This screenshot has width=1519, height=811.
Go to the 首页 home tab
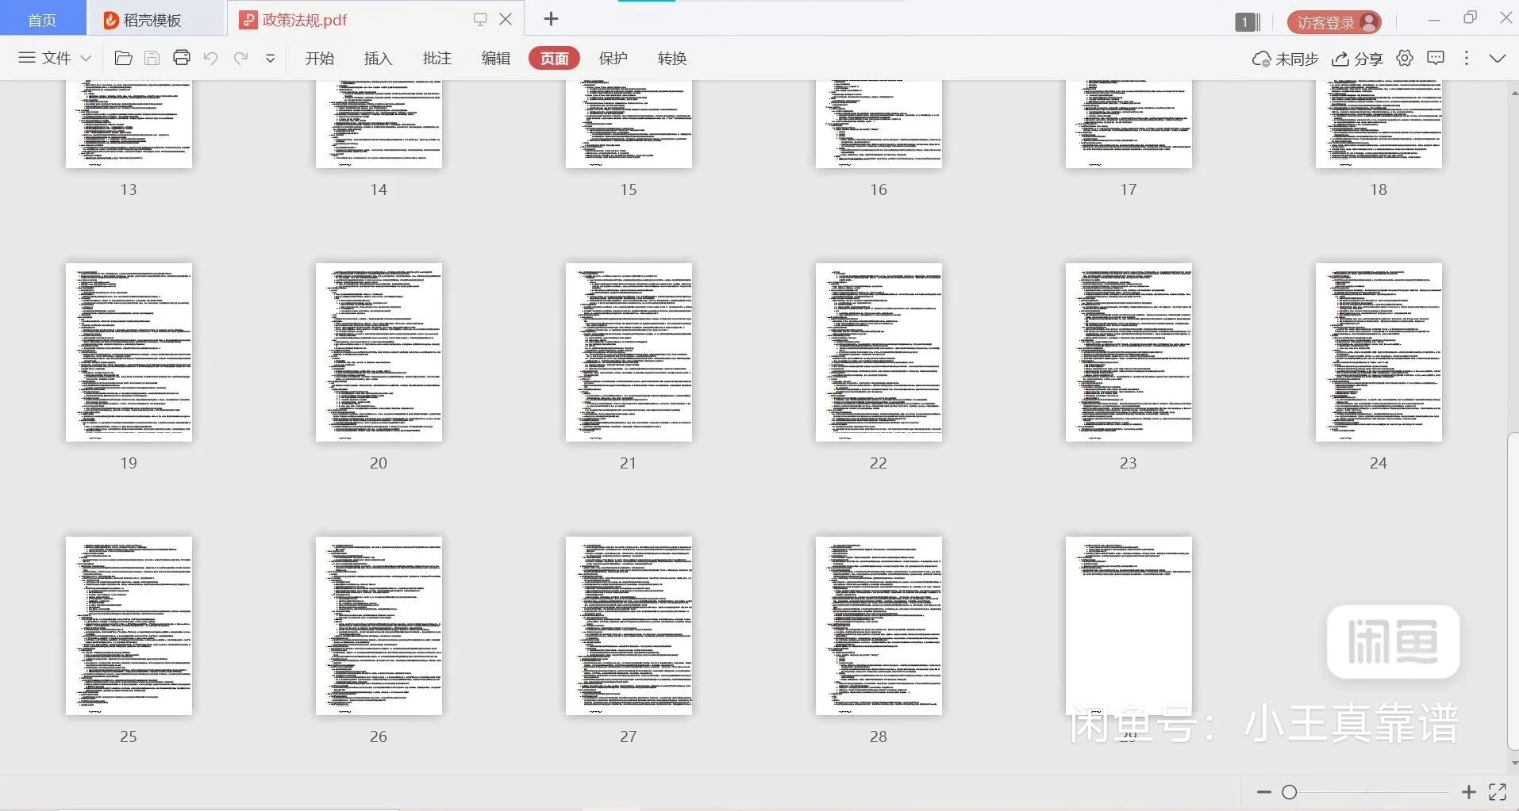[43, 19]
